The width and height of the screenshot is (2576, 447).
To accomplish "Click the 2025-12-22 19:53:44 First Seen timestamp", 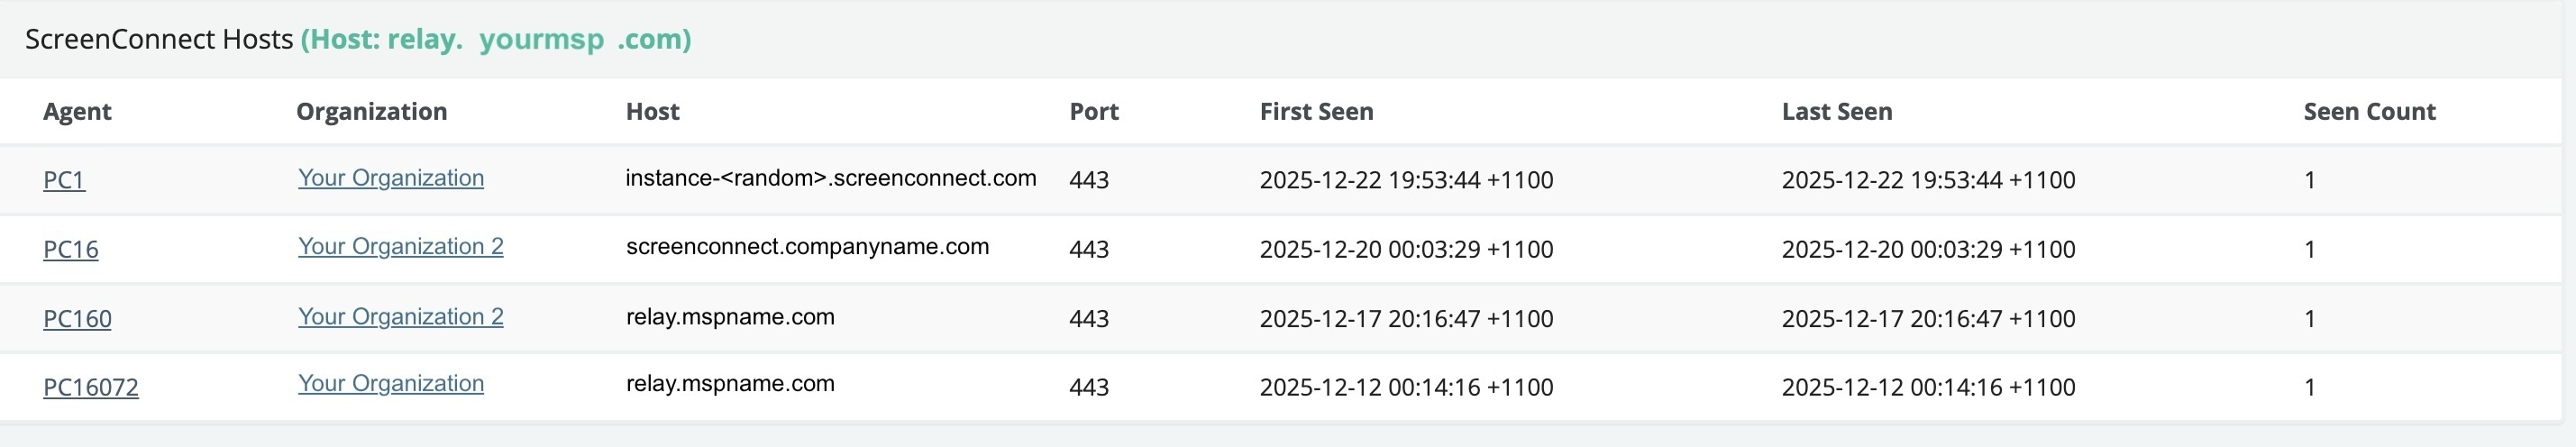I will (x=1406, y=180).
